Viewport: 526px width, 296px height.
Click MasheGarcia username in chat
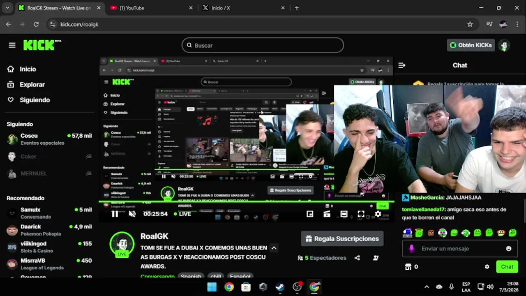click(x=427, y=197)
